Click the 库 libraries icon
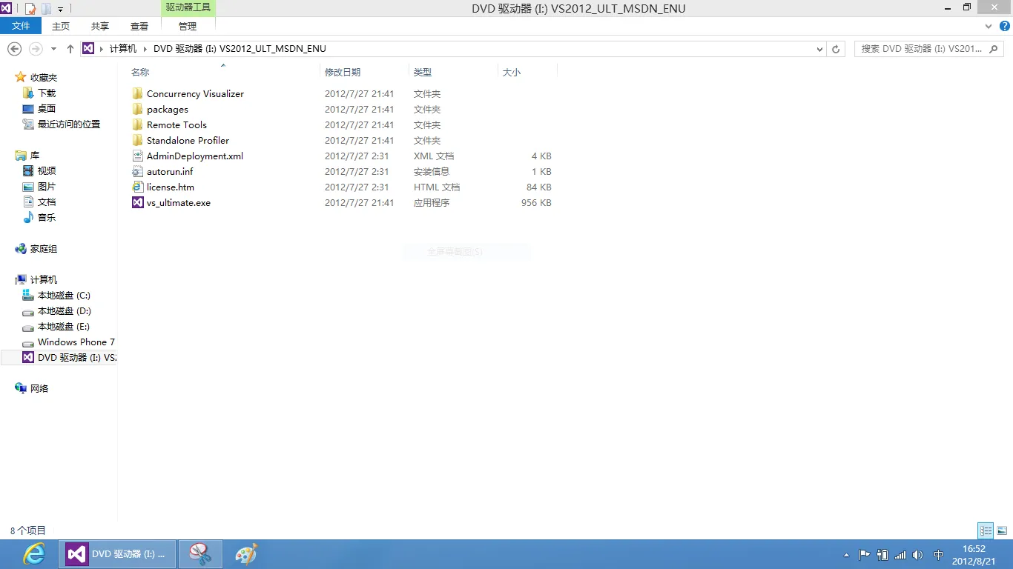 point(21,156)
